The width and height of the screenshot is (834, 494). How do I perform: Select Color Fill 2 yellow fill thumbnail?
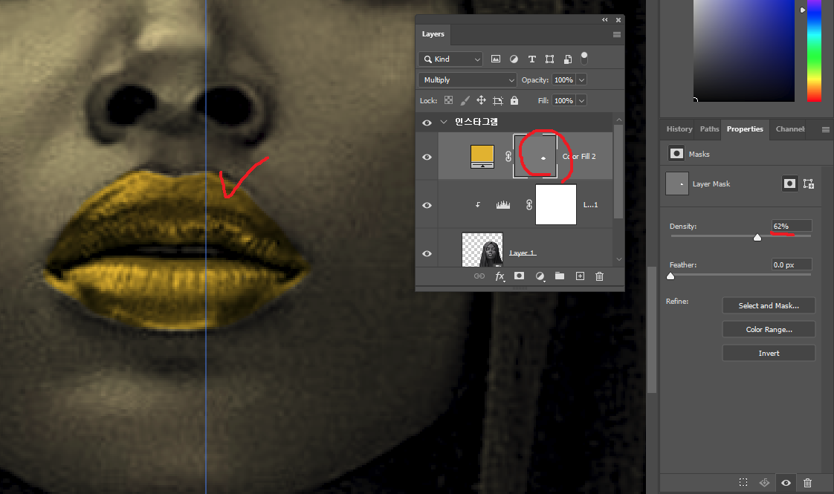[x=482, y=156]
